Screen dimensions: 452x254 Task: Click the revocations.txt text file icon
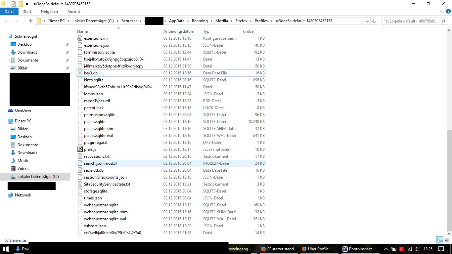[80, 156]
